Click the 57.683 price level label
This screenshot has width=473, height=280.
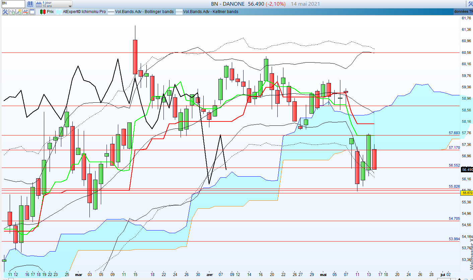click(454, 133)
